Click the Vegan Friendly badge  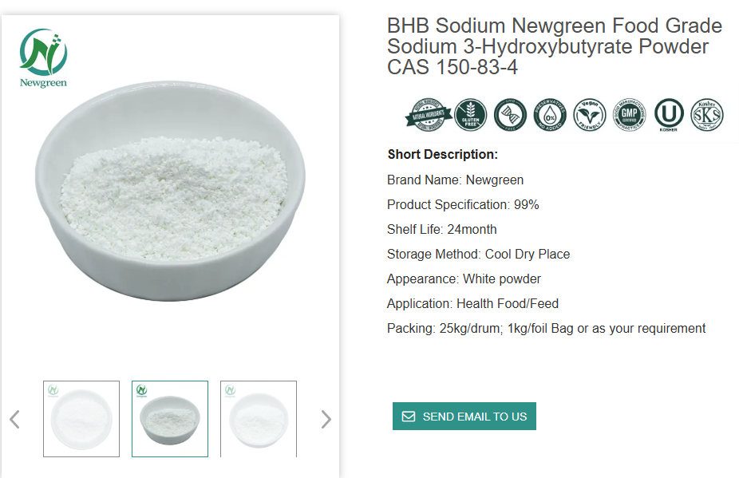tap(591, 116)
